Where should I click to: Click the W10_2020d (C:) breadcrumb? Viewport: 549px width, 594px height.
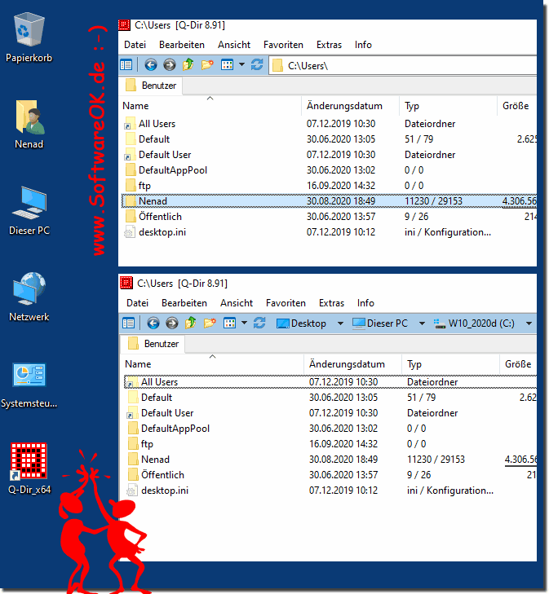pos(474,323)
